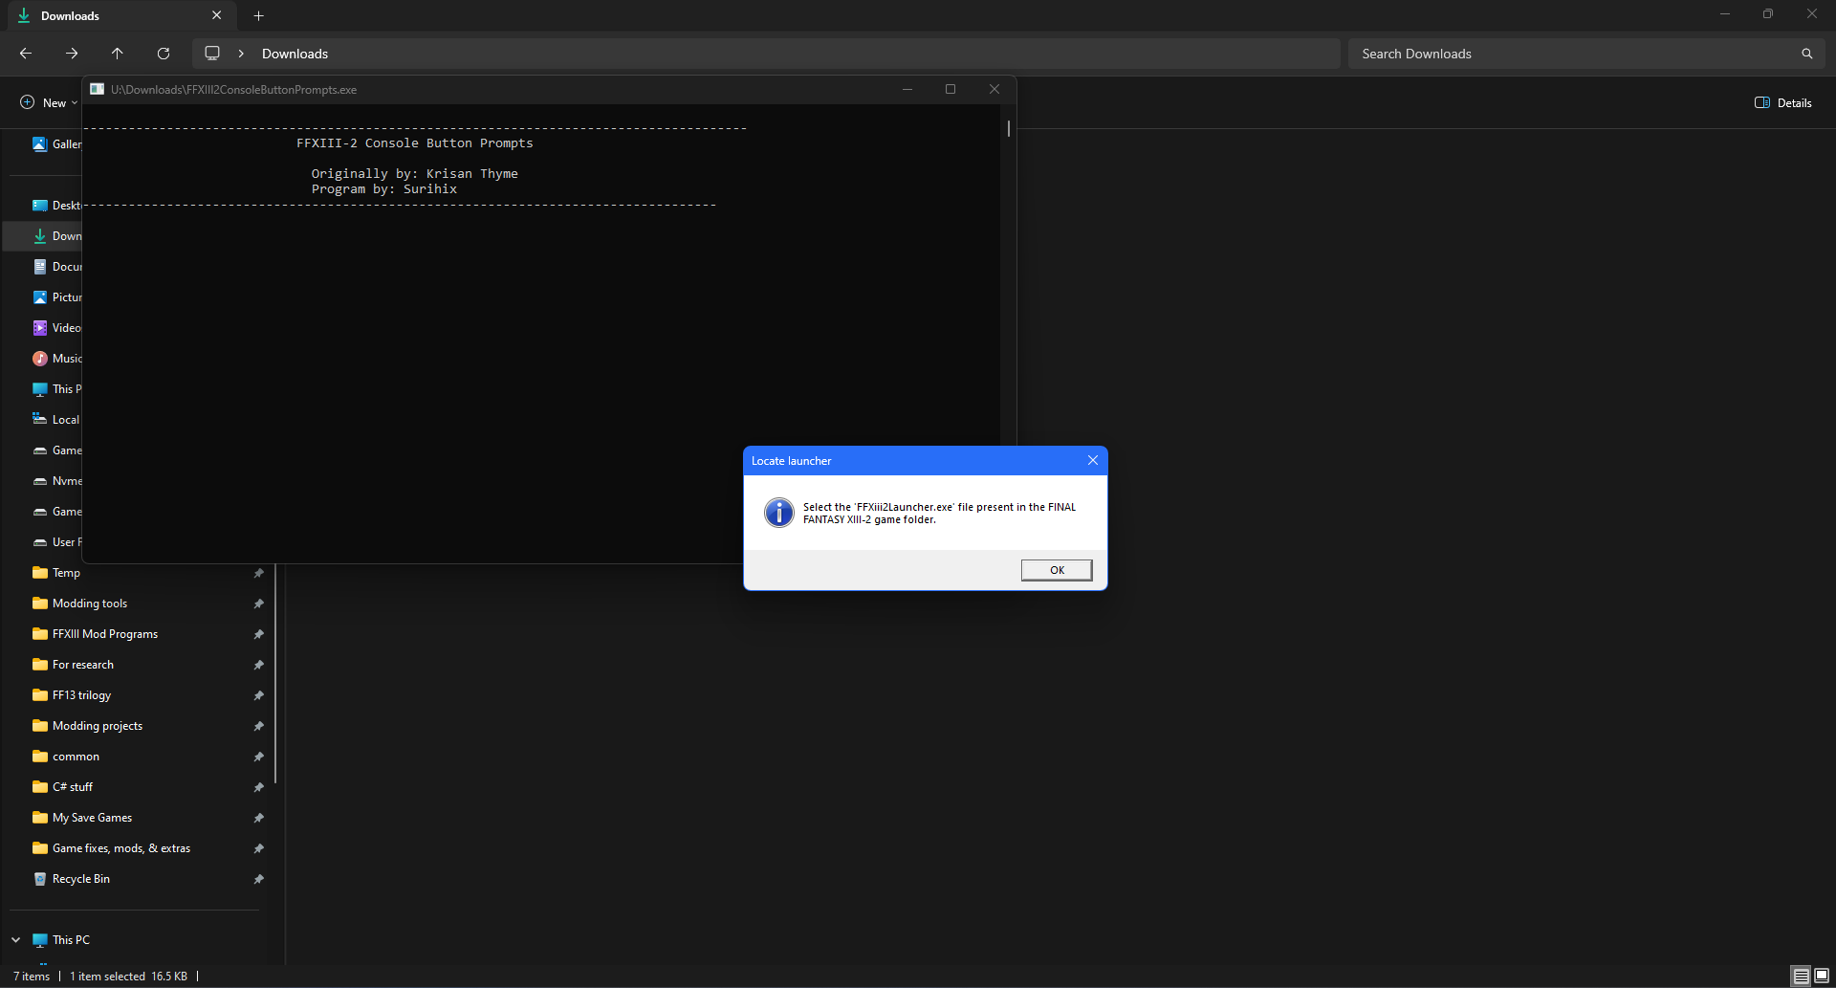
Task: Click the pin icon beside Temp
Action: point(258,573)
